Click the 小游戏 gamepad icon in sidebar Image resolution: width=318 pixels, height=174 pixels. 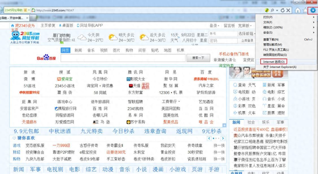pyautogui.click(x=235, y=99)
